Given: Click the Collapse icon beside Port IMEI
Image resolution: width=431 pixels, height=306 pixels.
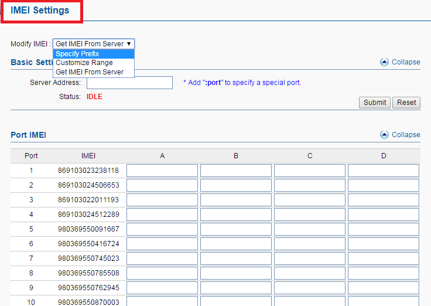Looking at the screenshot, I should coord(384,135).
